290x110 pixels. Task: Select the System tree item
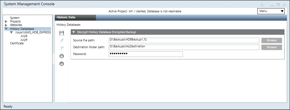tap(15, 18)
